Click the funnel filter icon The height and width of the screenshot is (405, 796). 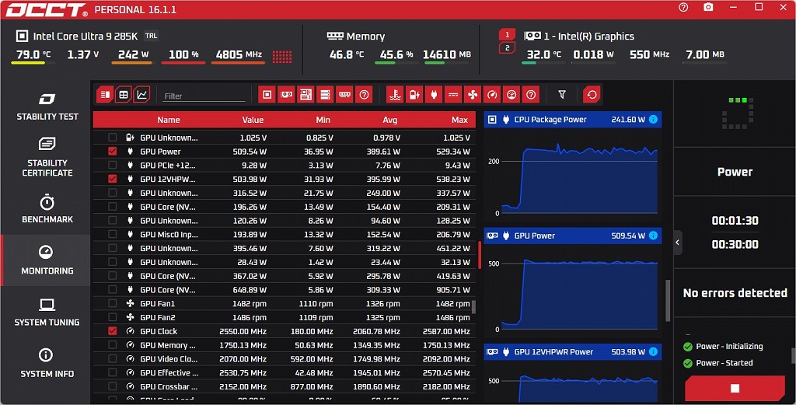[562, 94]
